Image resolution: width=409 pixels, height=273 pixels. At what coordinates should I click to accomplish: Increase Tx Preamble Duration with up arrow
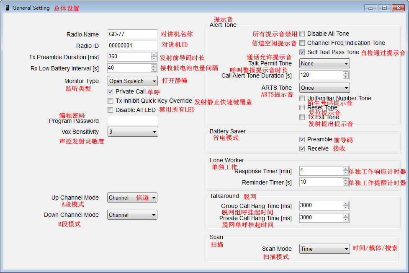pyautogui.click(x=154, y=55)
